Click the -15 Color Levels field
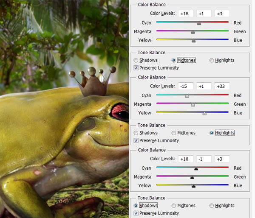The image size is (255, 218). tap(186, 86)
